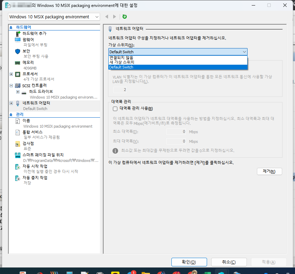The image size is (295, 274).
Task: Click the 스마트 페이징 파일 위치 icon
Action: (x=18, y=155)
